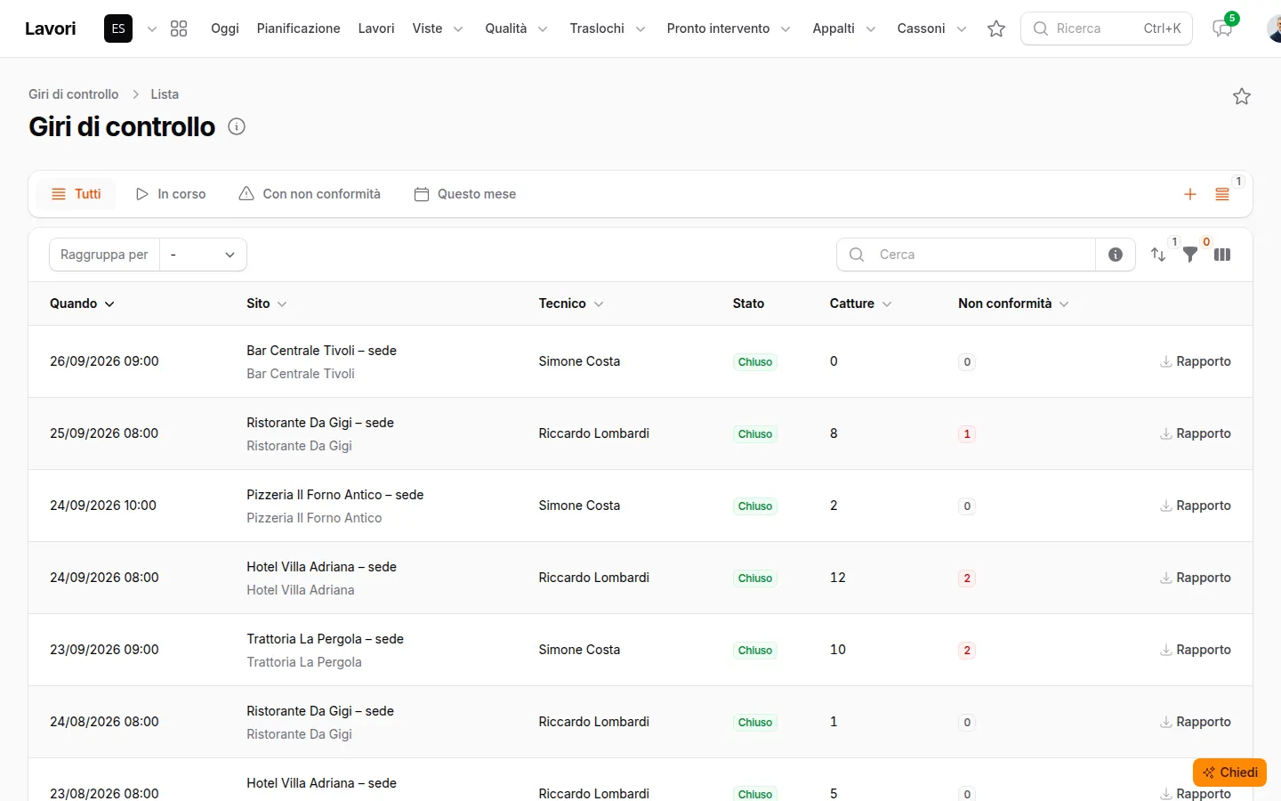1281x801 pixels.
Task: Open the Appalti dropdown
Action: pyautogui.click(x=844, y=28)
